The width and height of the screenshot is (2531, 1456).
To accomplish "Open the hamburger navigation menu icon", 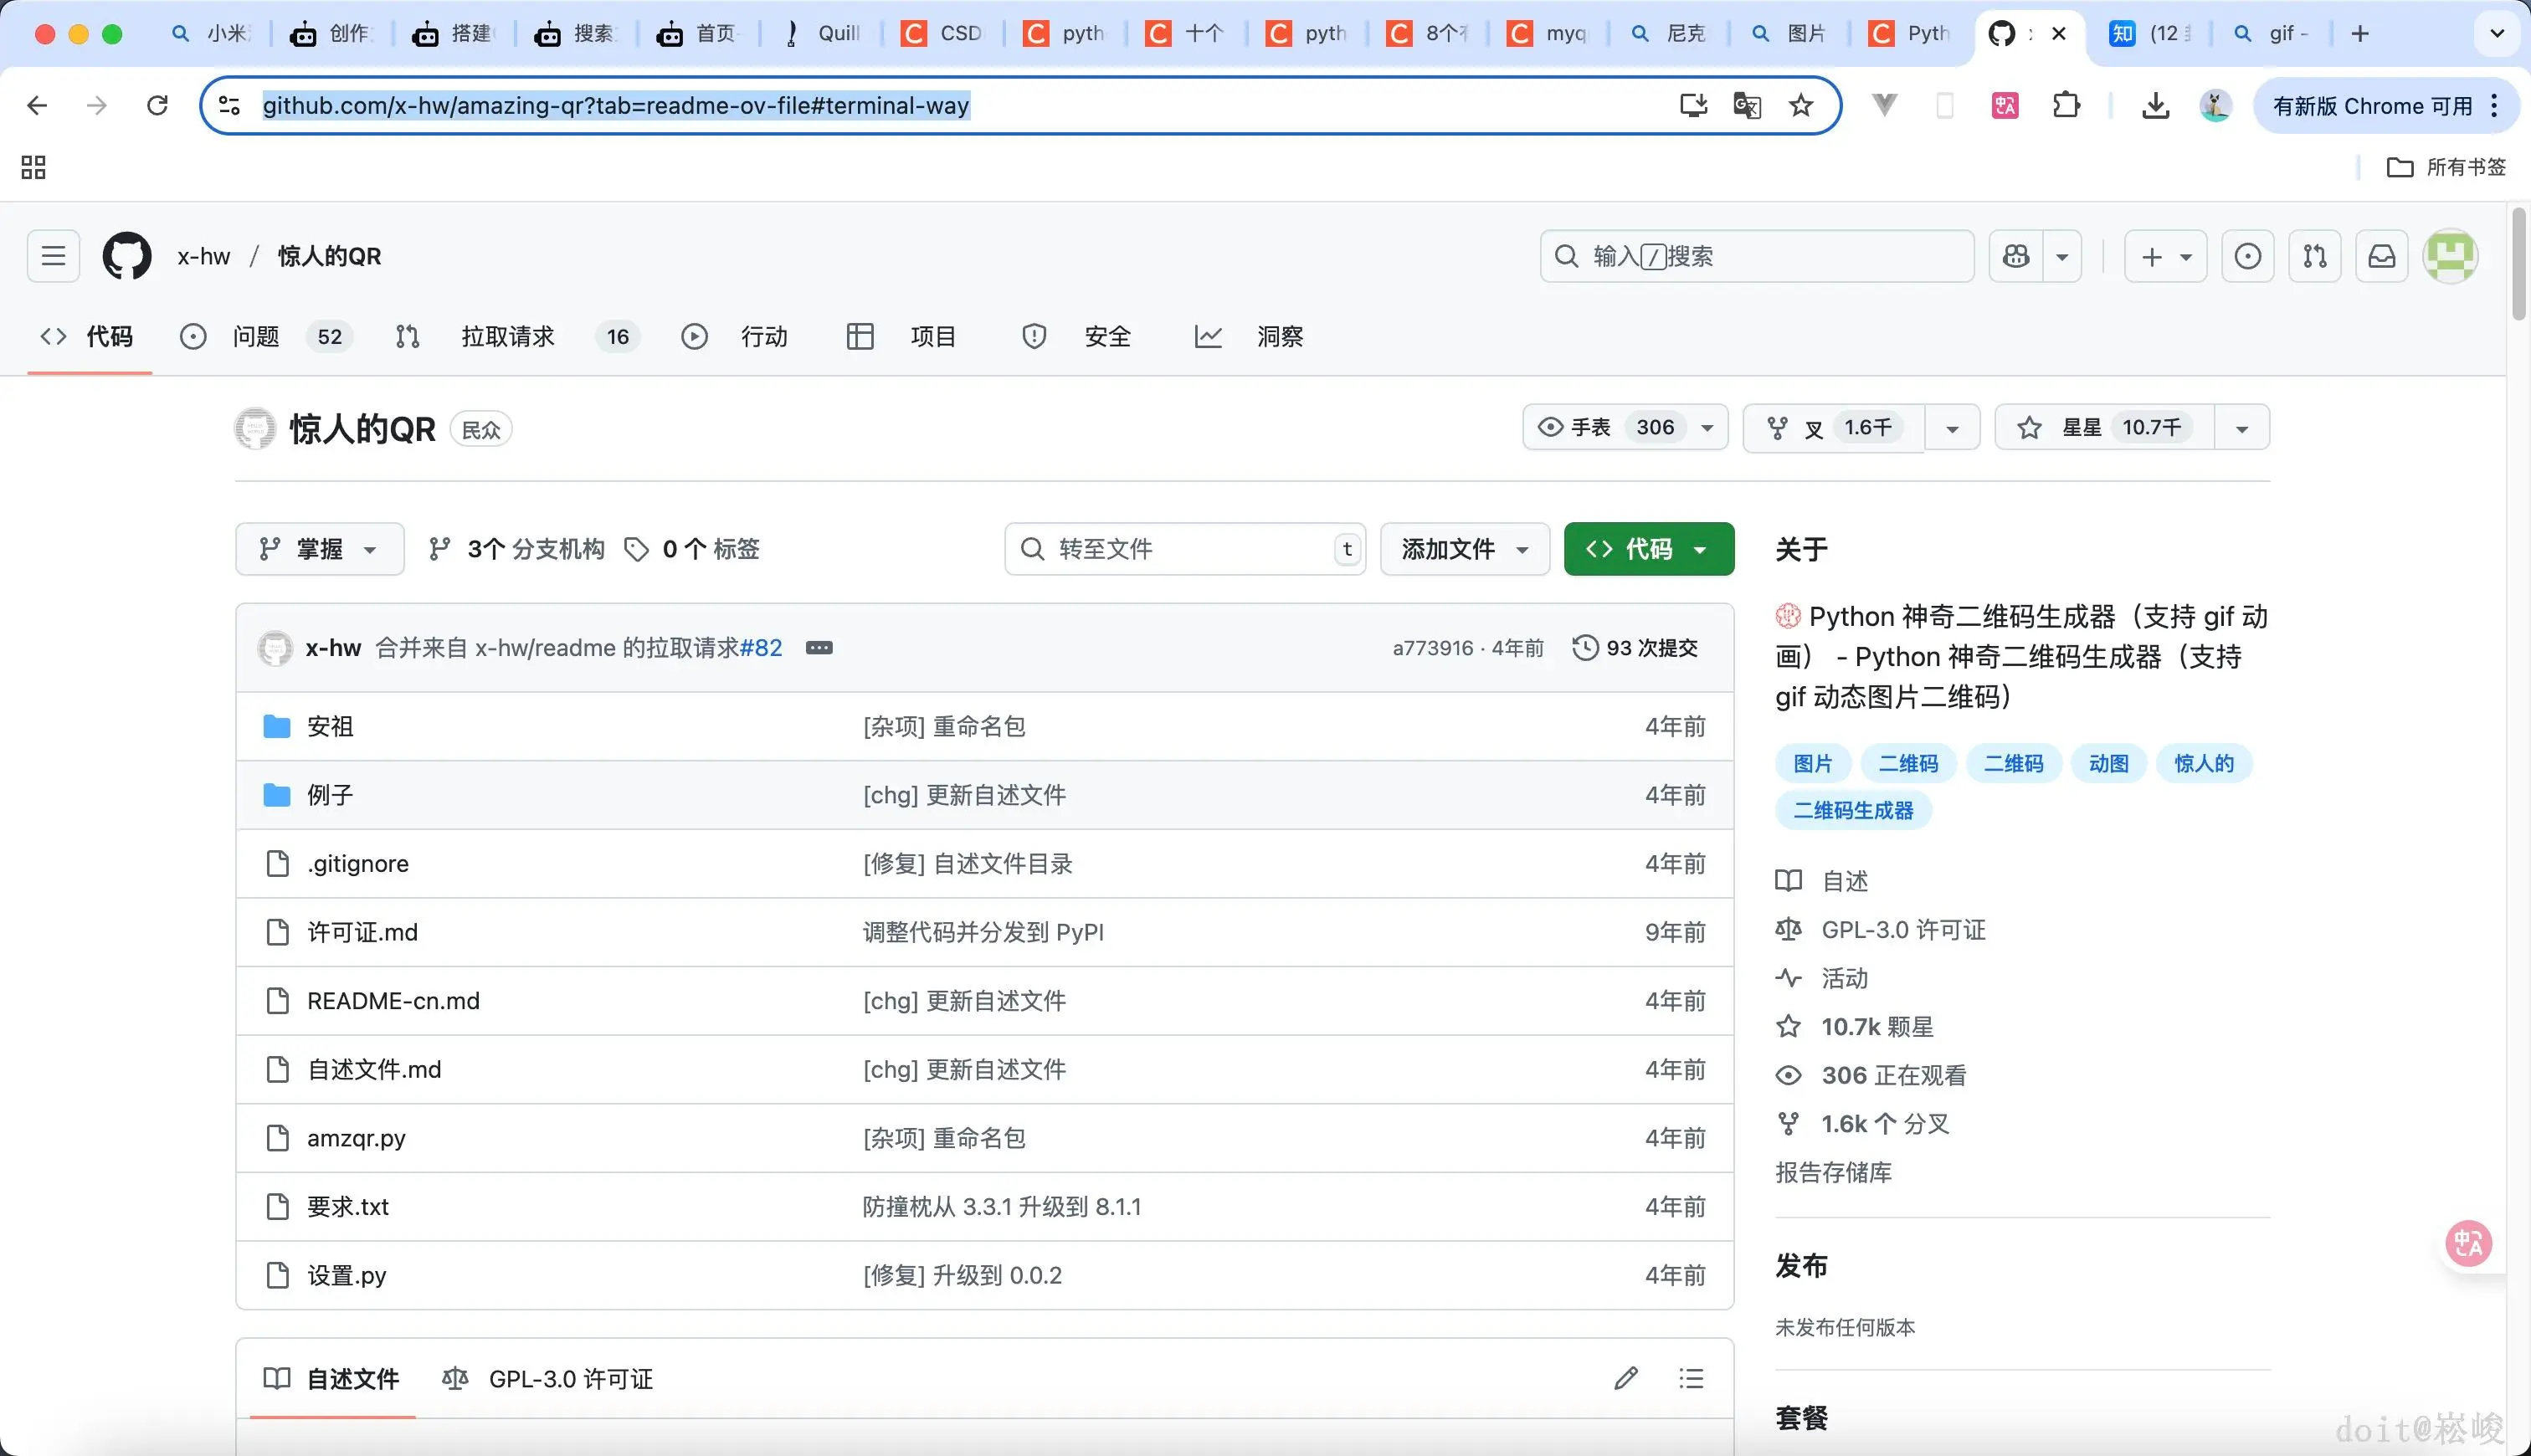I will (52, 256).
